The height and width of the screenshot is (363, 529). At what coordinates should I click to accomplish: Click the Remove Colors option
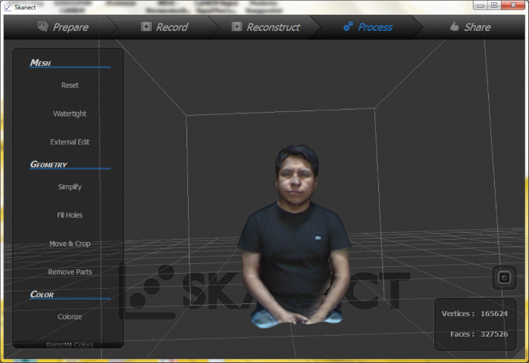(x=70, y=345)
